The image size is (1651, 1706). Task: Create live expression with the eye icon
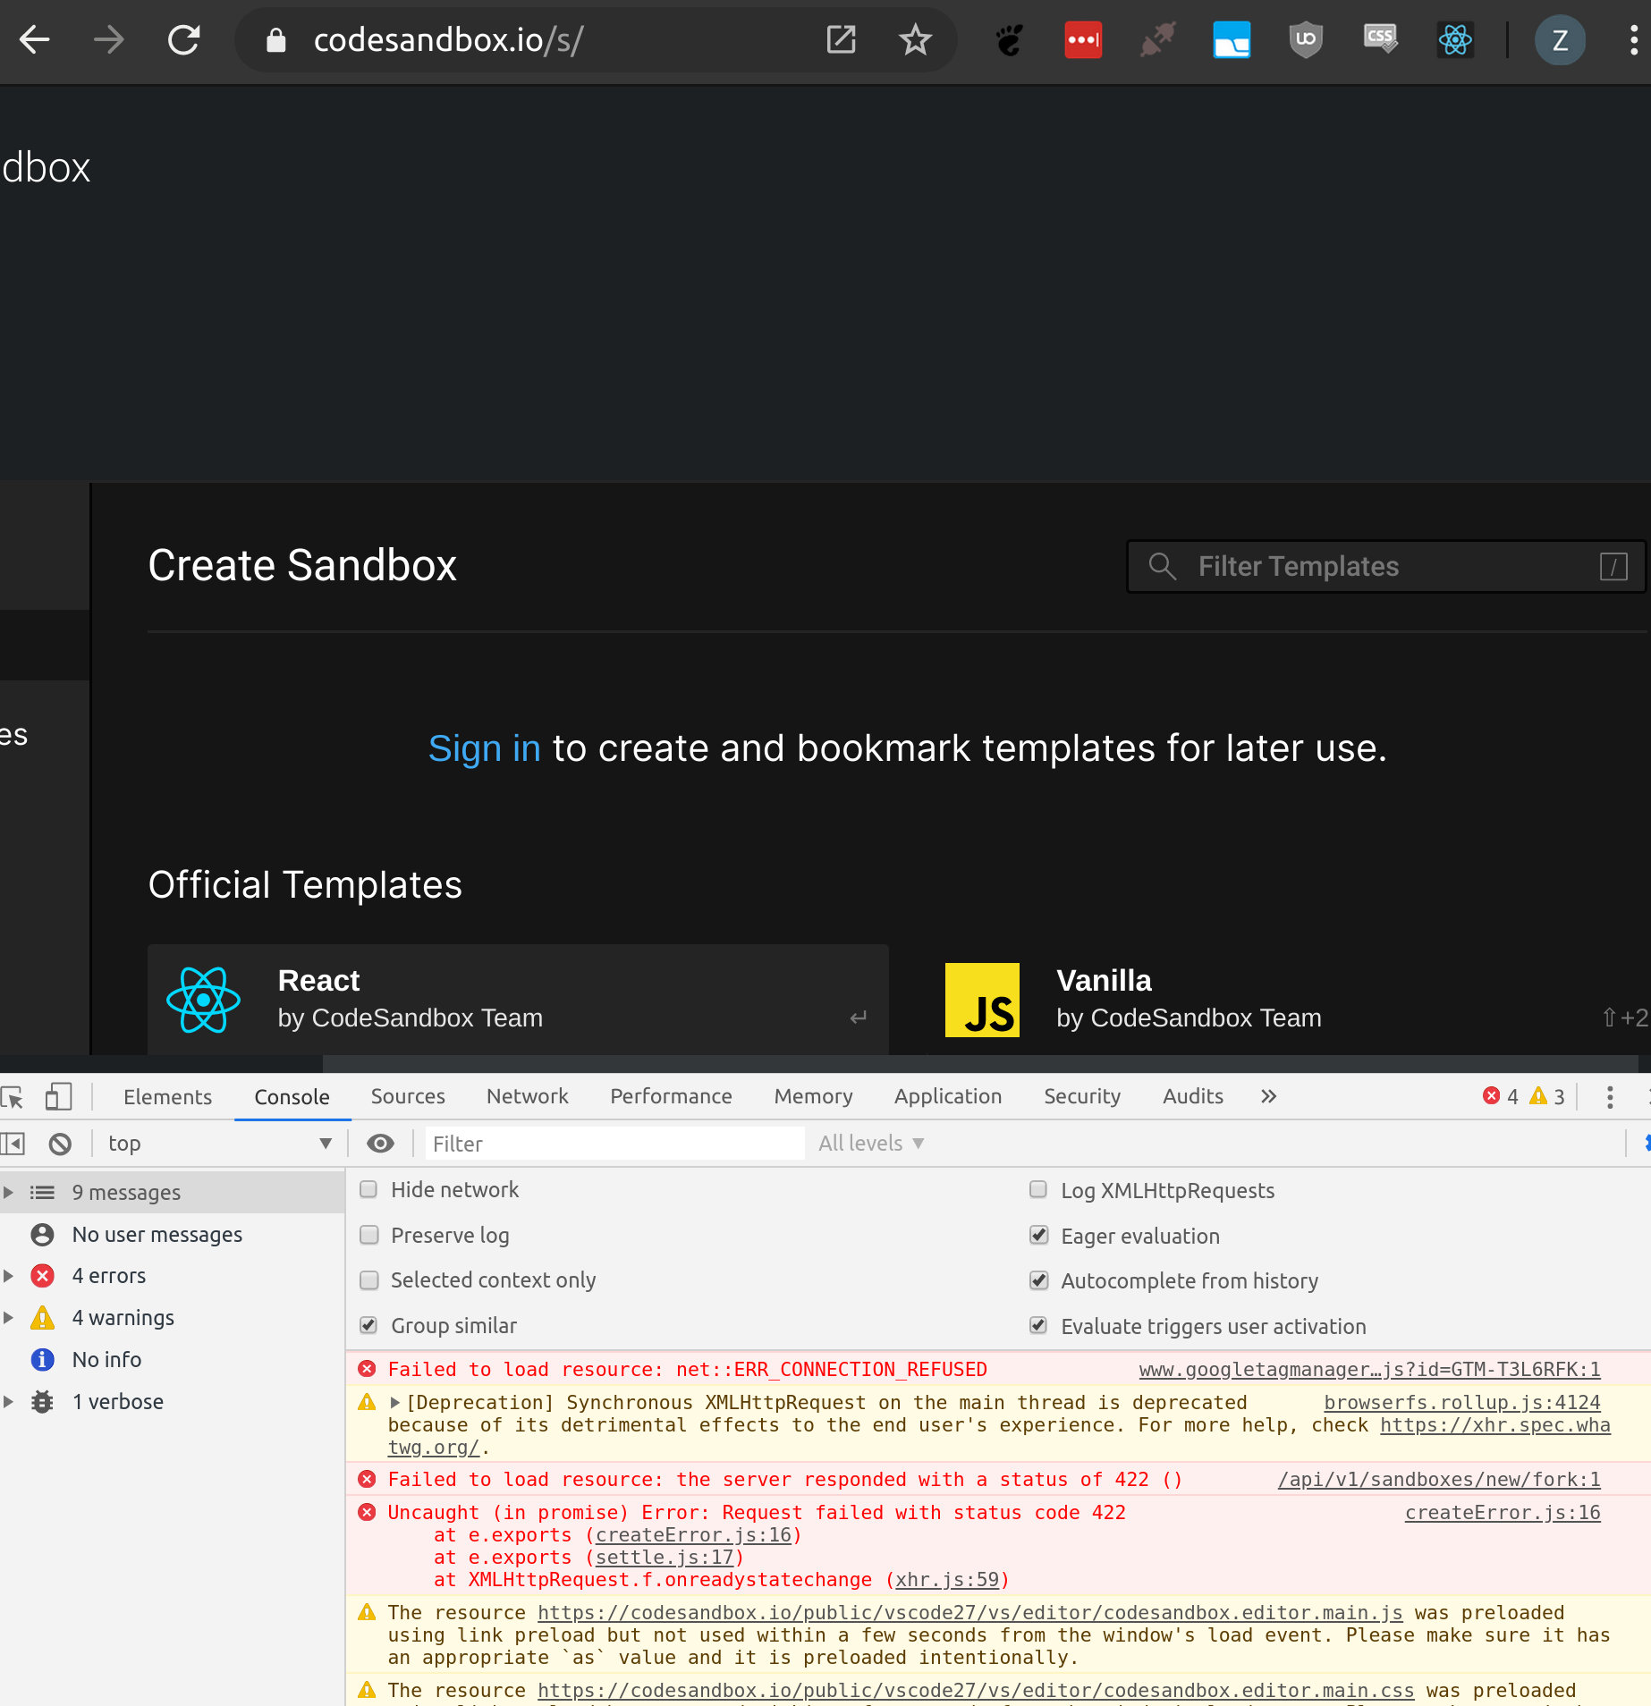click(x=380, y=1144)
